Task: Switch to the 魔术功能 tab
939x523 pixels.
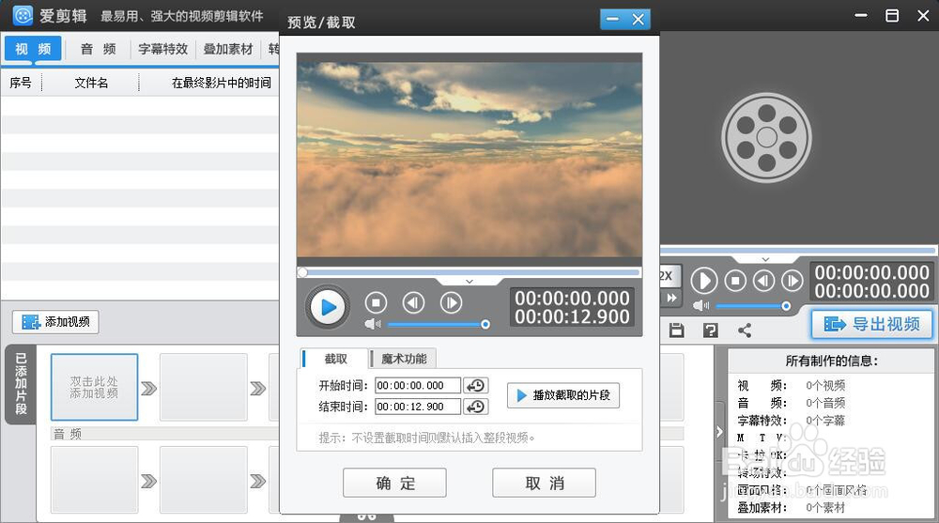Action: coord(404,359)
